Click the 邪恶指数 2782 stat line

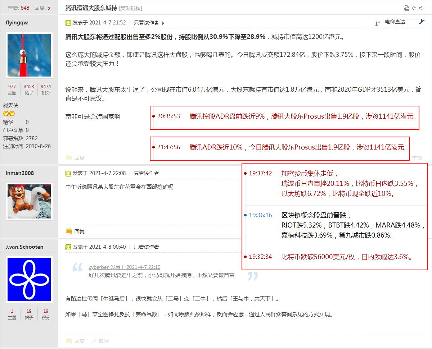pos(21,138)
